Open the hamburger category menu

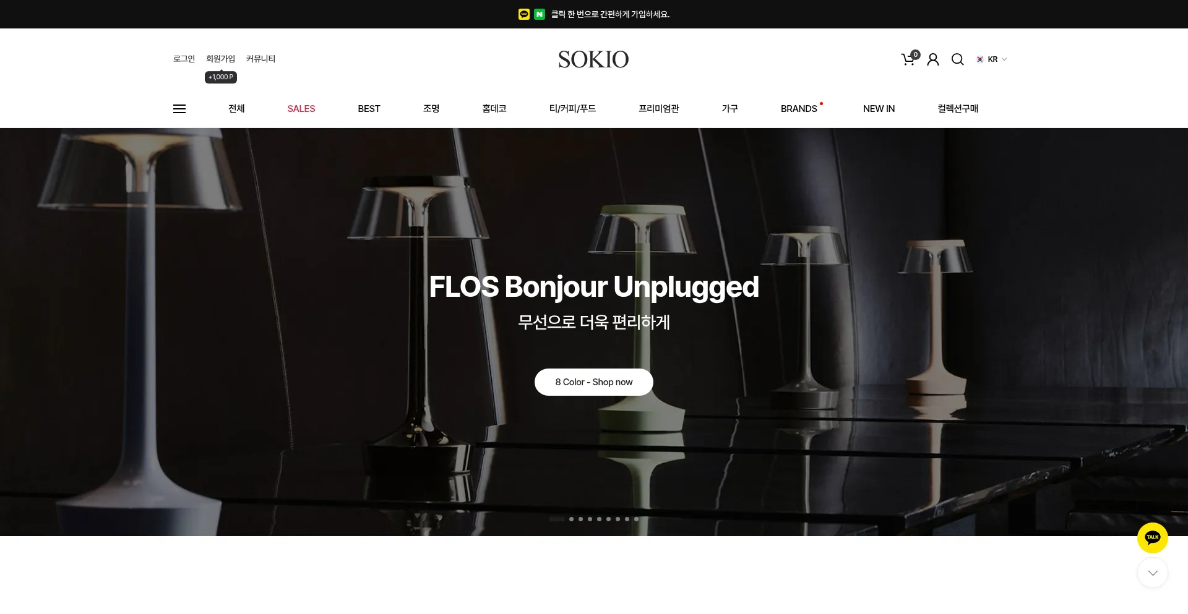coord(179,109)
